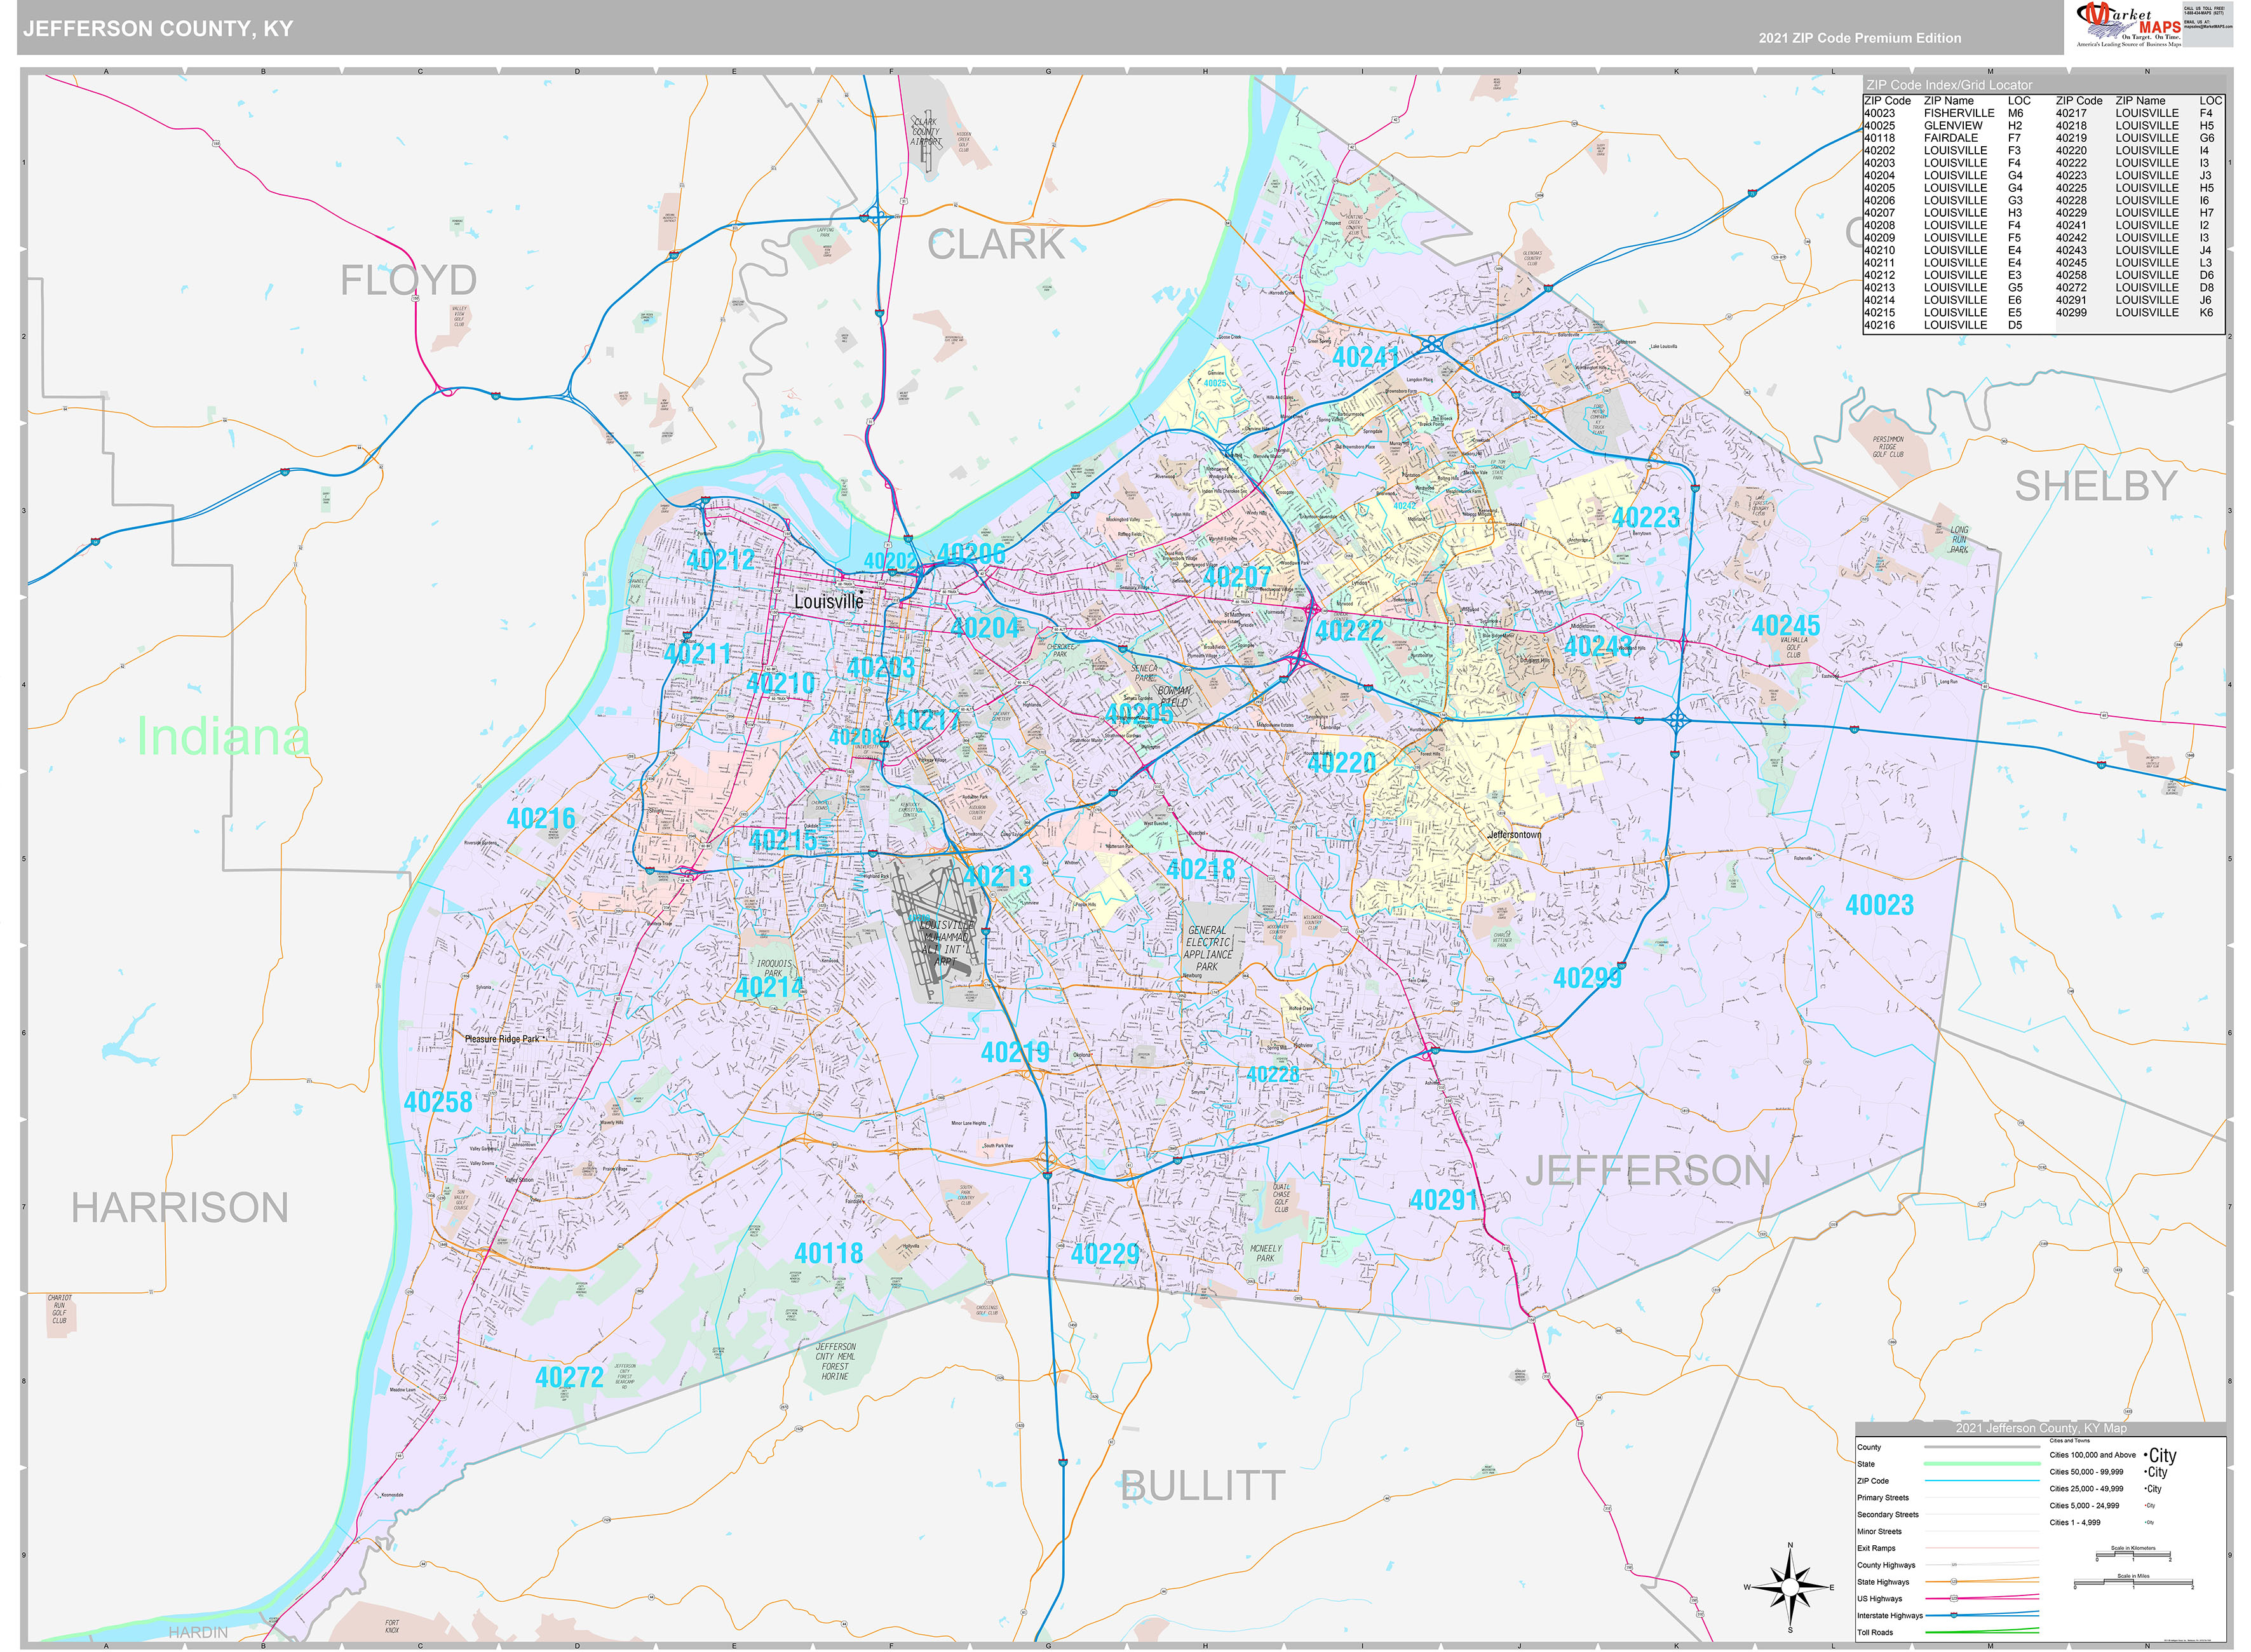Click the 'ZIP Name' column header on the left
The height and width of the screenshot is (1652, 2251).
point(1948,101)
